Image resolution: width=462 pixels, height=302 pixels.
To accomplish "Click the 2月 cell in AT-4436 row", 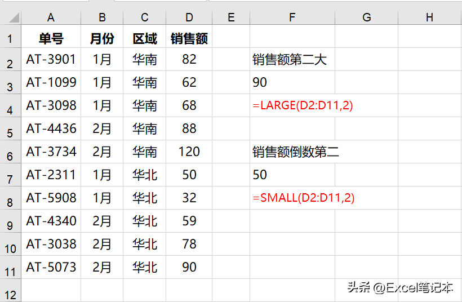I will pyautogui.click(x=102, y=129).
